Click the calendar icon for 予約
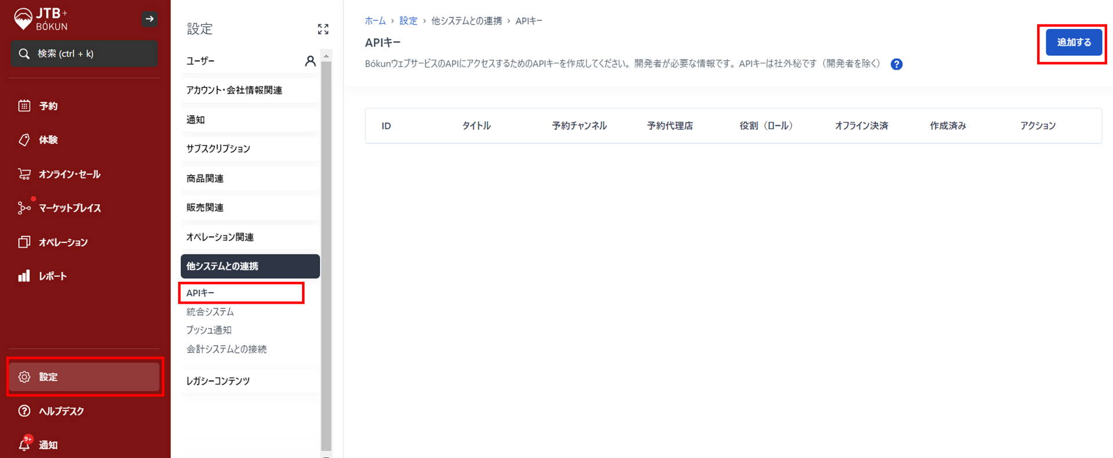1113x458 pixels. [x=24, y=106]
